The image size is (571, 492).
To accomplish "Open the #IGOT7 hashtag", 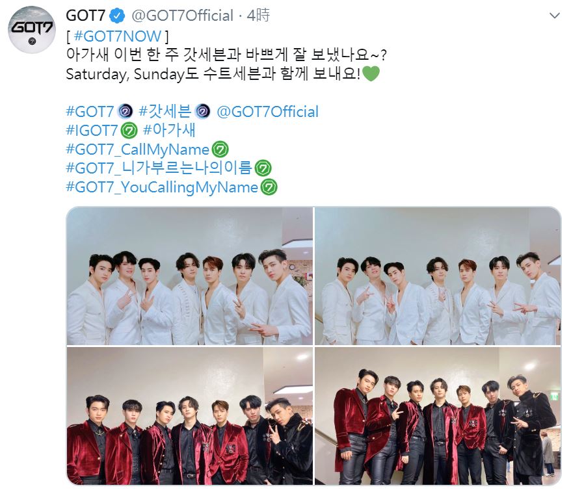I will [92, 131].
